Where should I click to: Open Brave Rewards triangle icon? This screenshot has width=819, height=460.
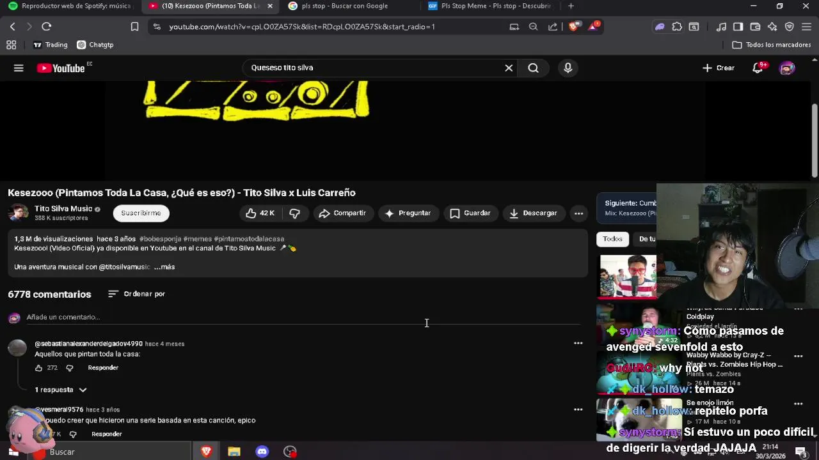594,27
